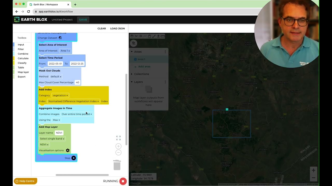
Task: Click the Earth Blox logo
Action: (x=31, y=19)
